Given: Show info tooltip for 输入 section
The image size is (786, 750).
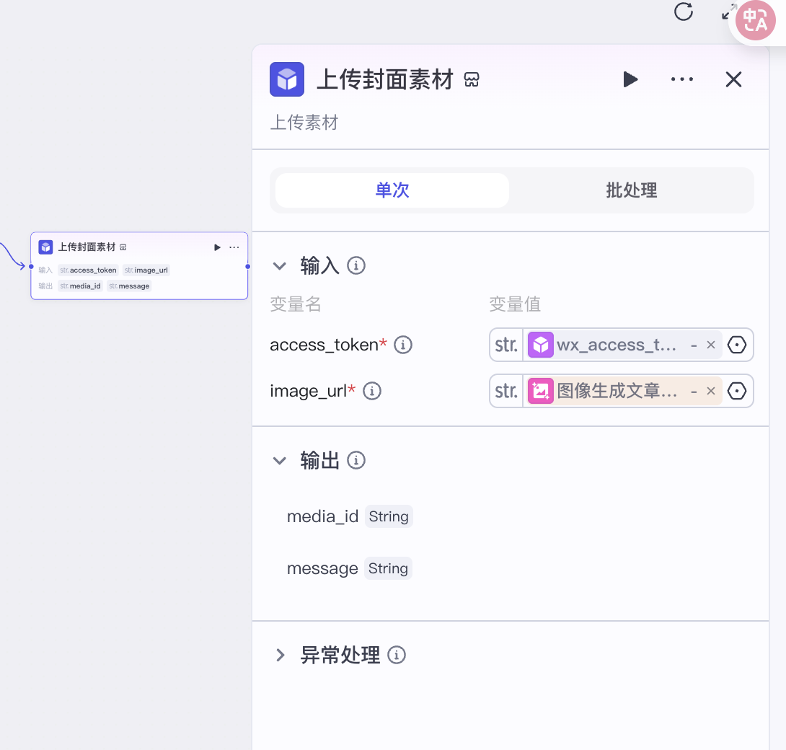Looking at the screenshot, I should click(x=356, y=265).
